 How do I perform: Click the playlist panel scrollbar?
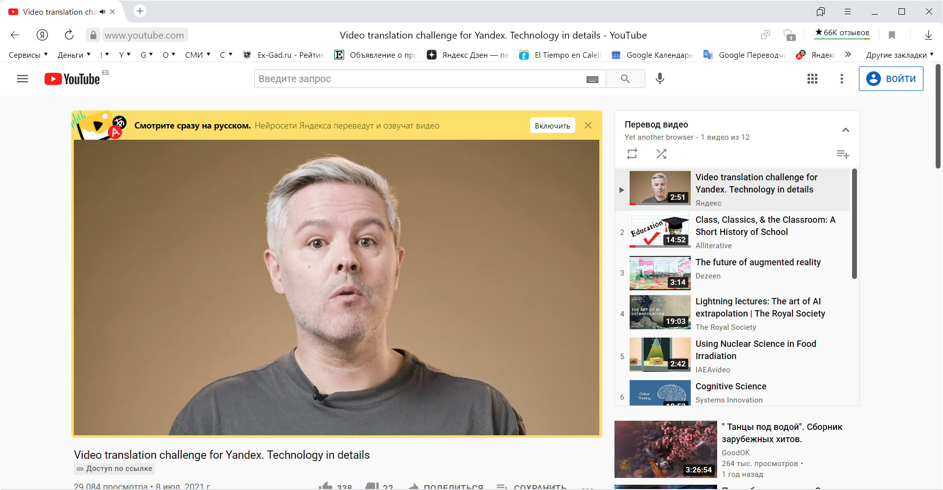click(854, 225)
